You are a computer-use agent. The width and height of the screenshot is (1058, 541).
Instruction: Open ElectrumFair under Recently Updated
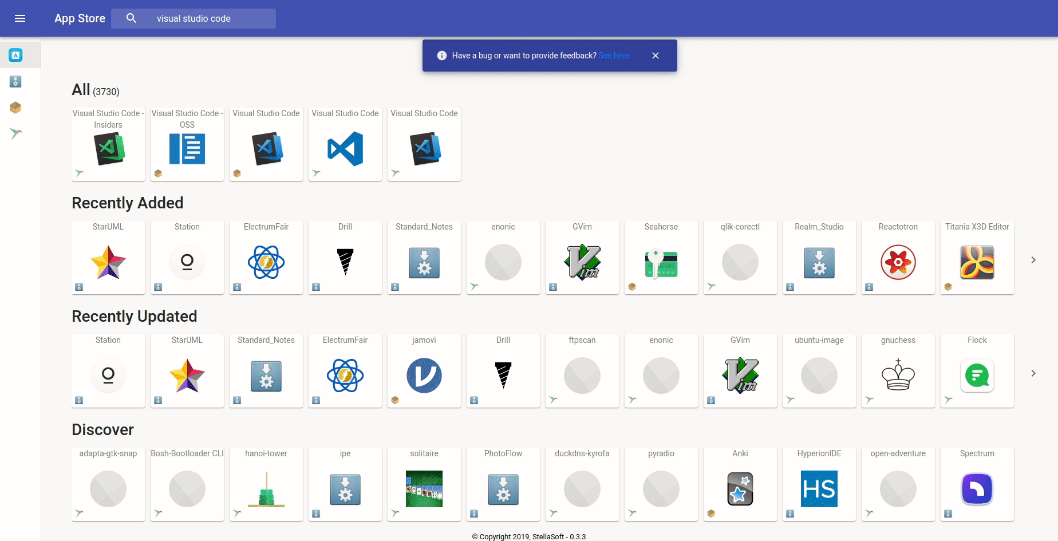(345, 371)
